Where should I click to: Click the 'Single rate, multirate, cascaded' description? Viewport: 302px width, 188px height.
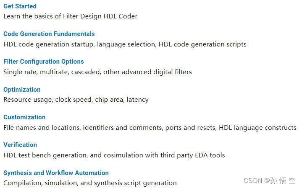tap(97, 72)
